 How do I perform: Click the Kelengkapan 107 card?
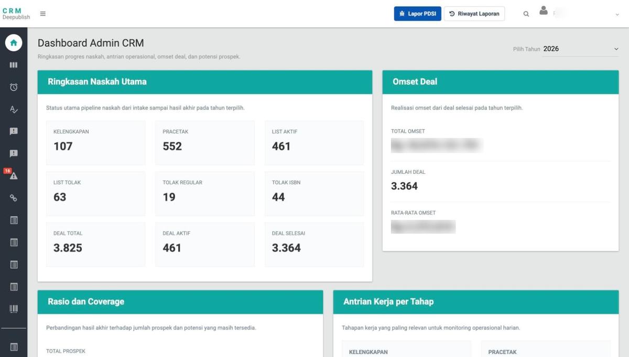(96, 143)
